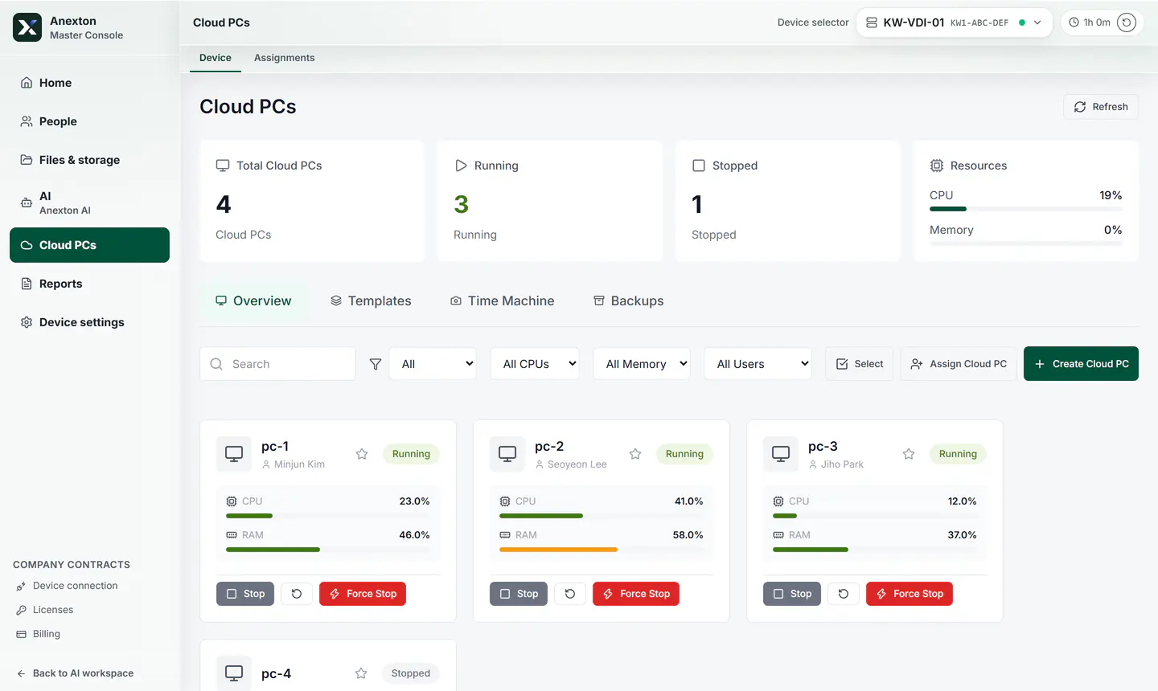Click the Create Cloud PC button
The width and height of the screenshot is (1158, 691).
click(1081, 364)
